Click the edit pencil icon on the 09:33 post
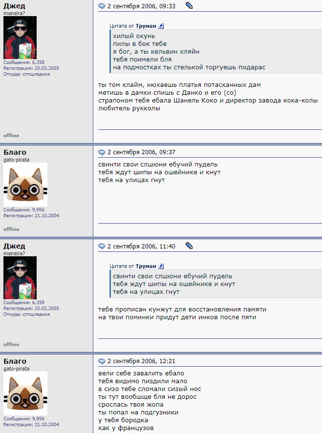 (189, 5)
